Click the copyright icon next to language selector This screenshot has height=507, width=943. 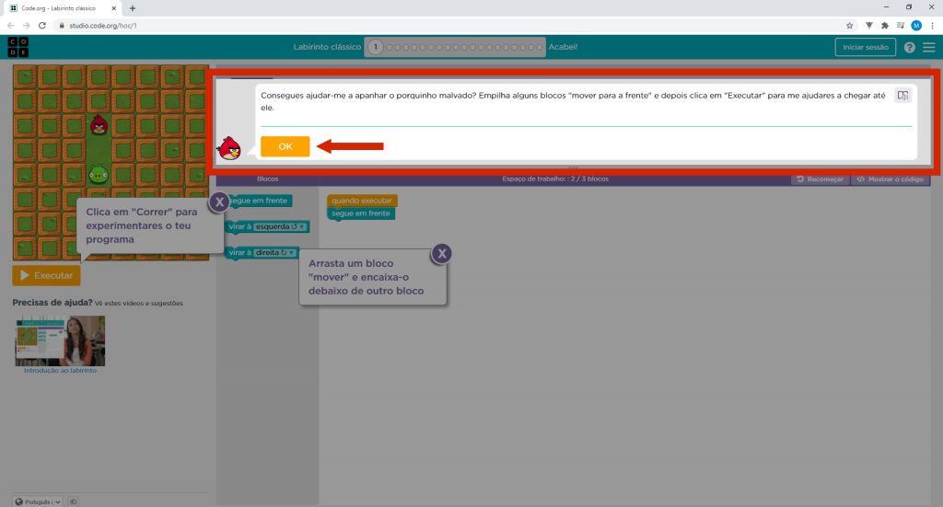point(74,501)
